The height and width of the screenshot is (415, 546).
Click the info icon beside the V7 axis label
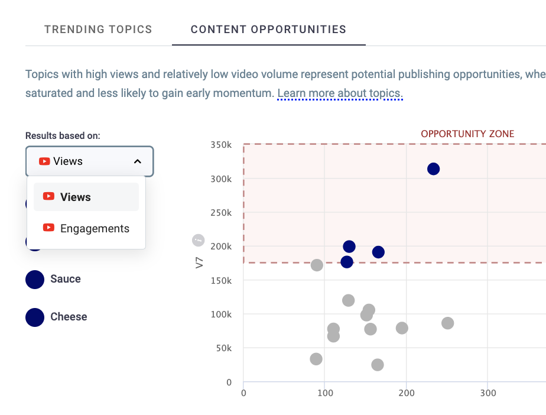click(x=199, y=241)
